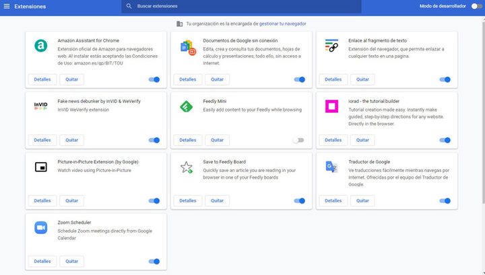Image resolution: width=485 pixels, height=275 pixels.
Task: Open Detalles for Zoom Scheduler
Action: (42, 262)
